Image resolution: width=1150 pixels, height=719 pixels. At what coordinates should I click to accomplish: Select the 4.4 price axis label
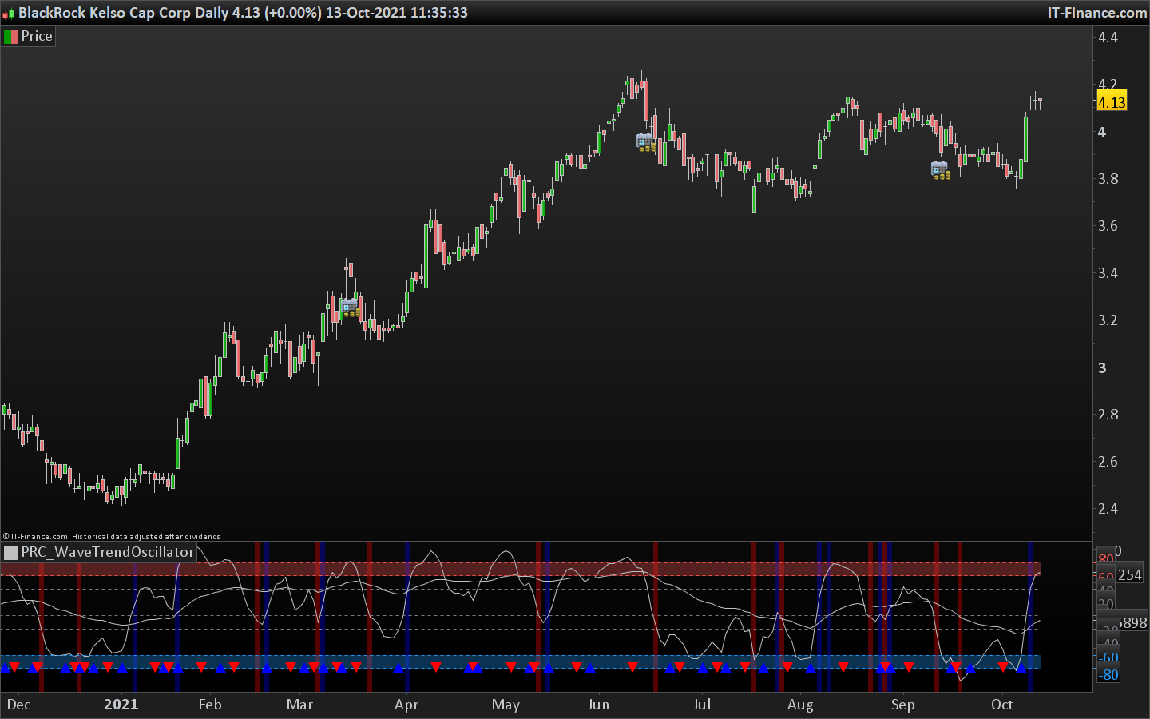point(1108,38)
